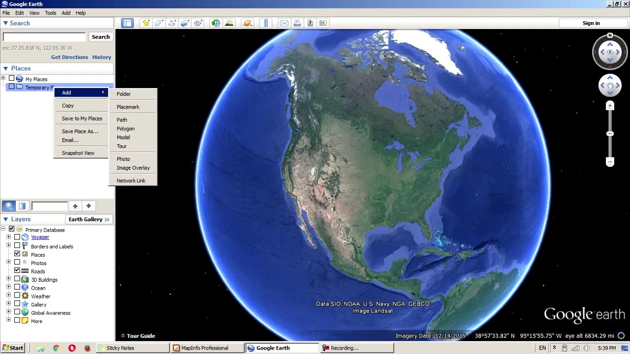Open Opera browser from taskbar
Screen dimensions: 630x354
click(72, 348)
